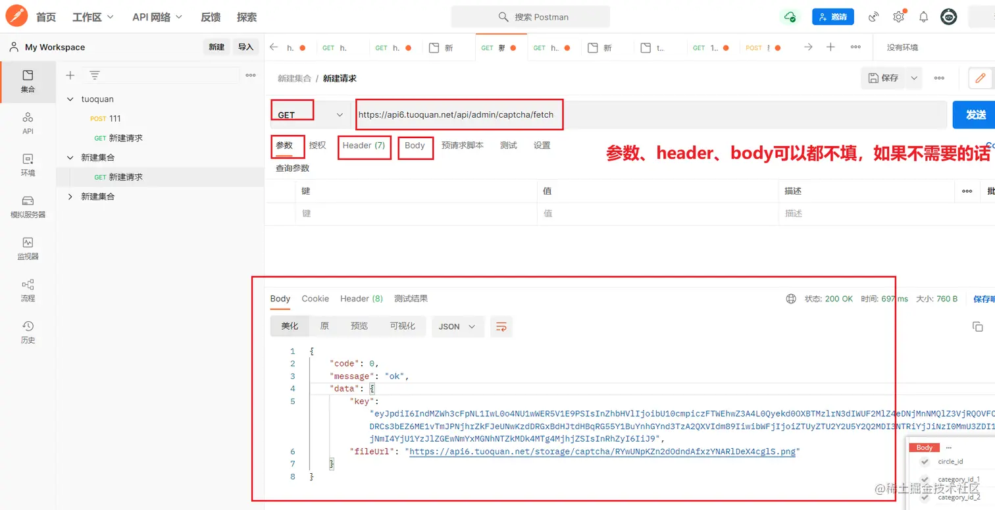Click the 新建 button

(x=217, y=47)
